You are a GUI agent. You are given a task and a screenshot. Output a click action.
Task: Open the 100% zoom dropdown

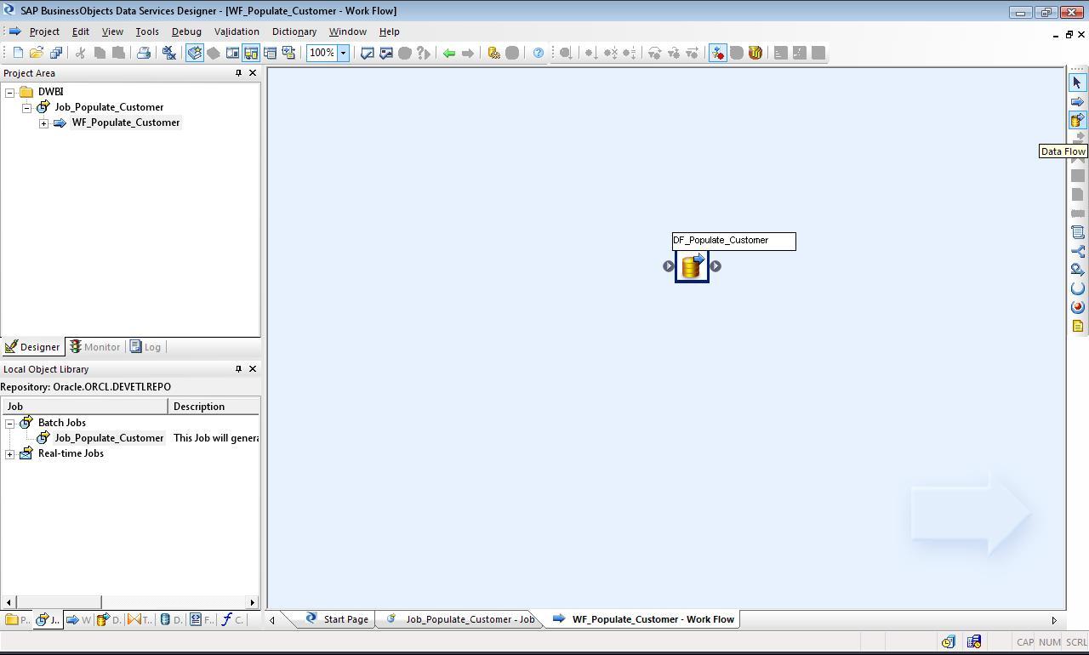343,53
